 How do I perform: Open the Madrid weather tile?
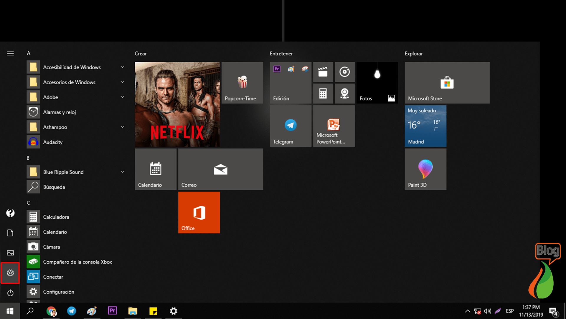[x=425, y=126]
